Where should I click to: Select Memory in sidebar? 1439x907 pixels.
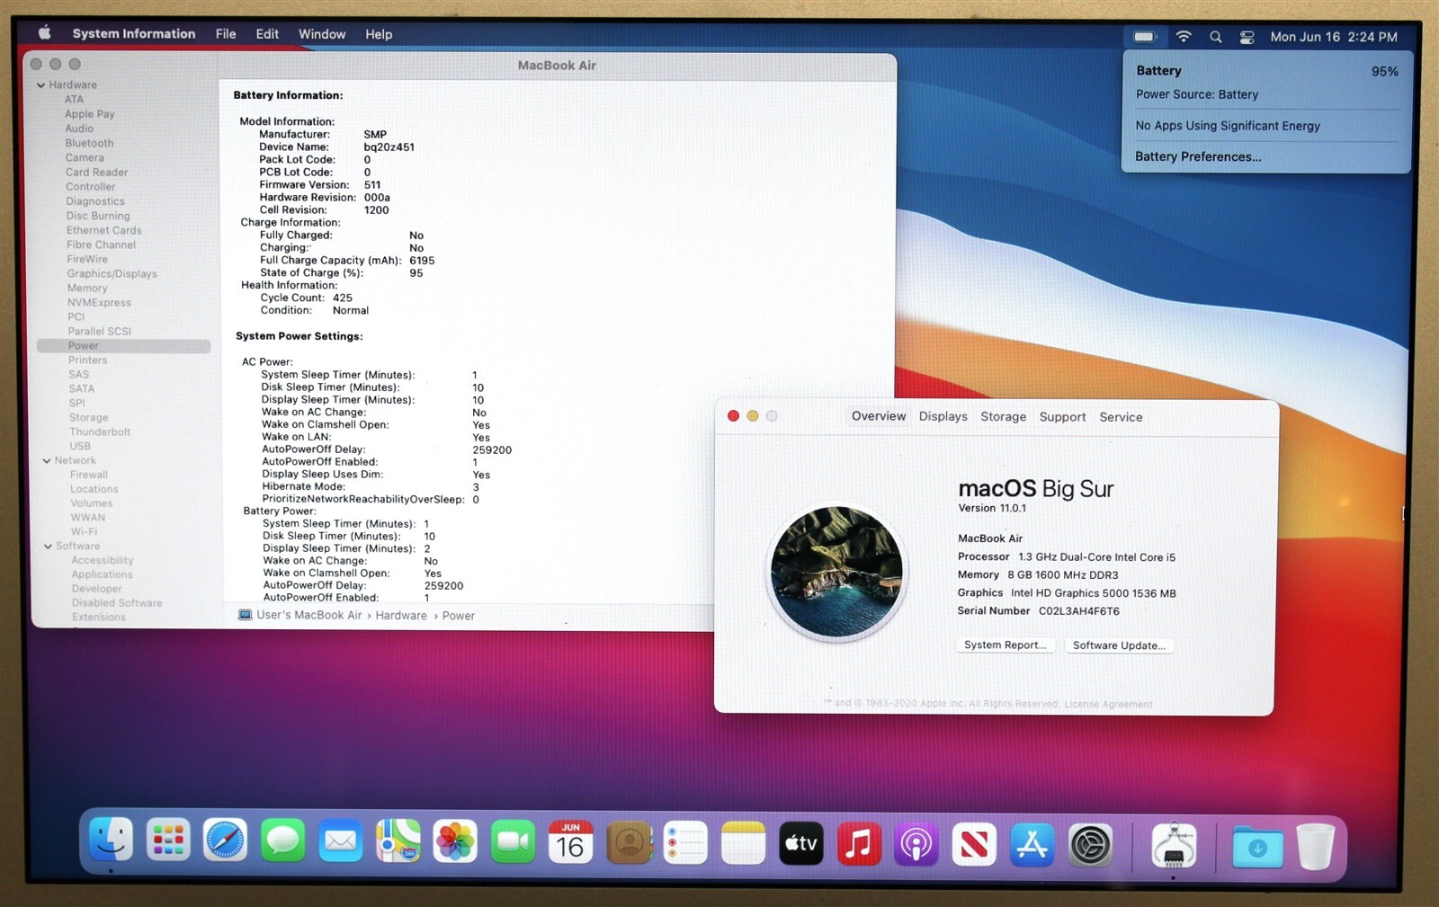click(87, 289)
